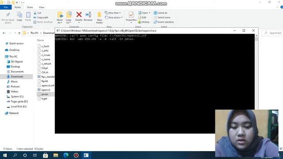283x159 pixels.
Task: Open taskbar Search icon
Action: coord(15,155)
